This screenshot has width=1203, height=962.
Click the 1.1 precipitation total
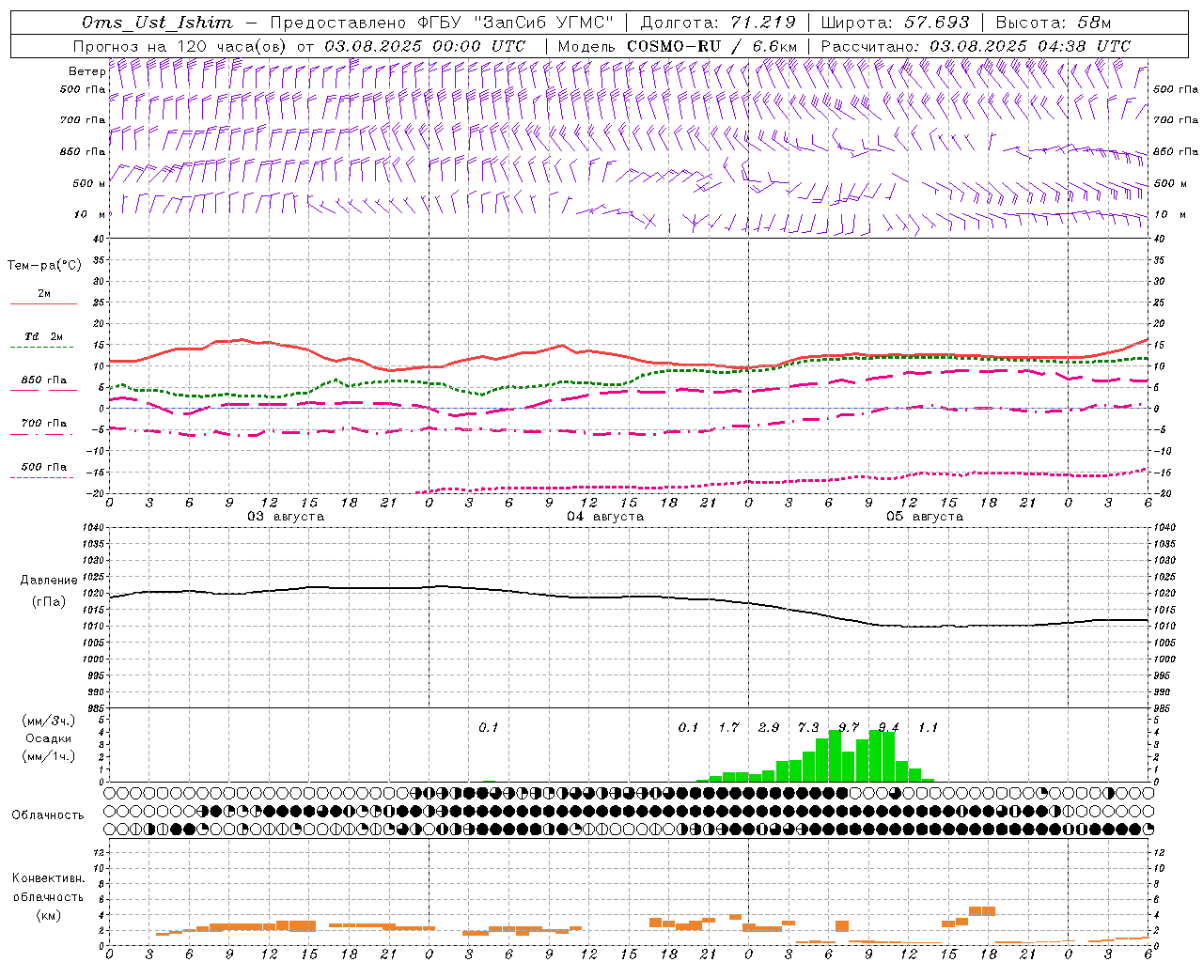click(928, 727)
